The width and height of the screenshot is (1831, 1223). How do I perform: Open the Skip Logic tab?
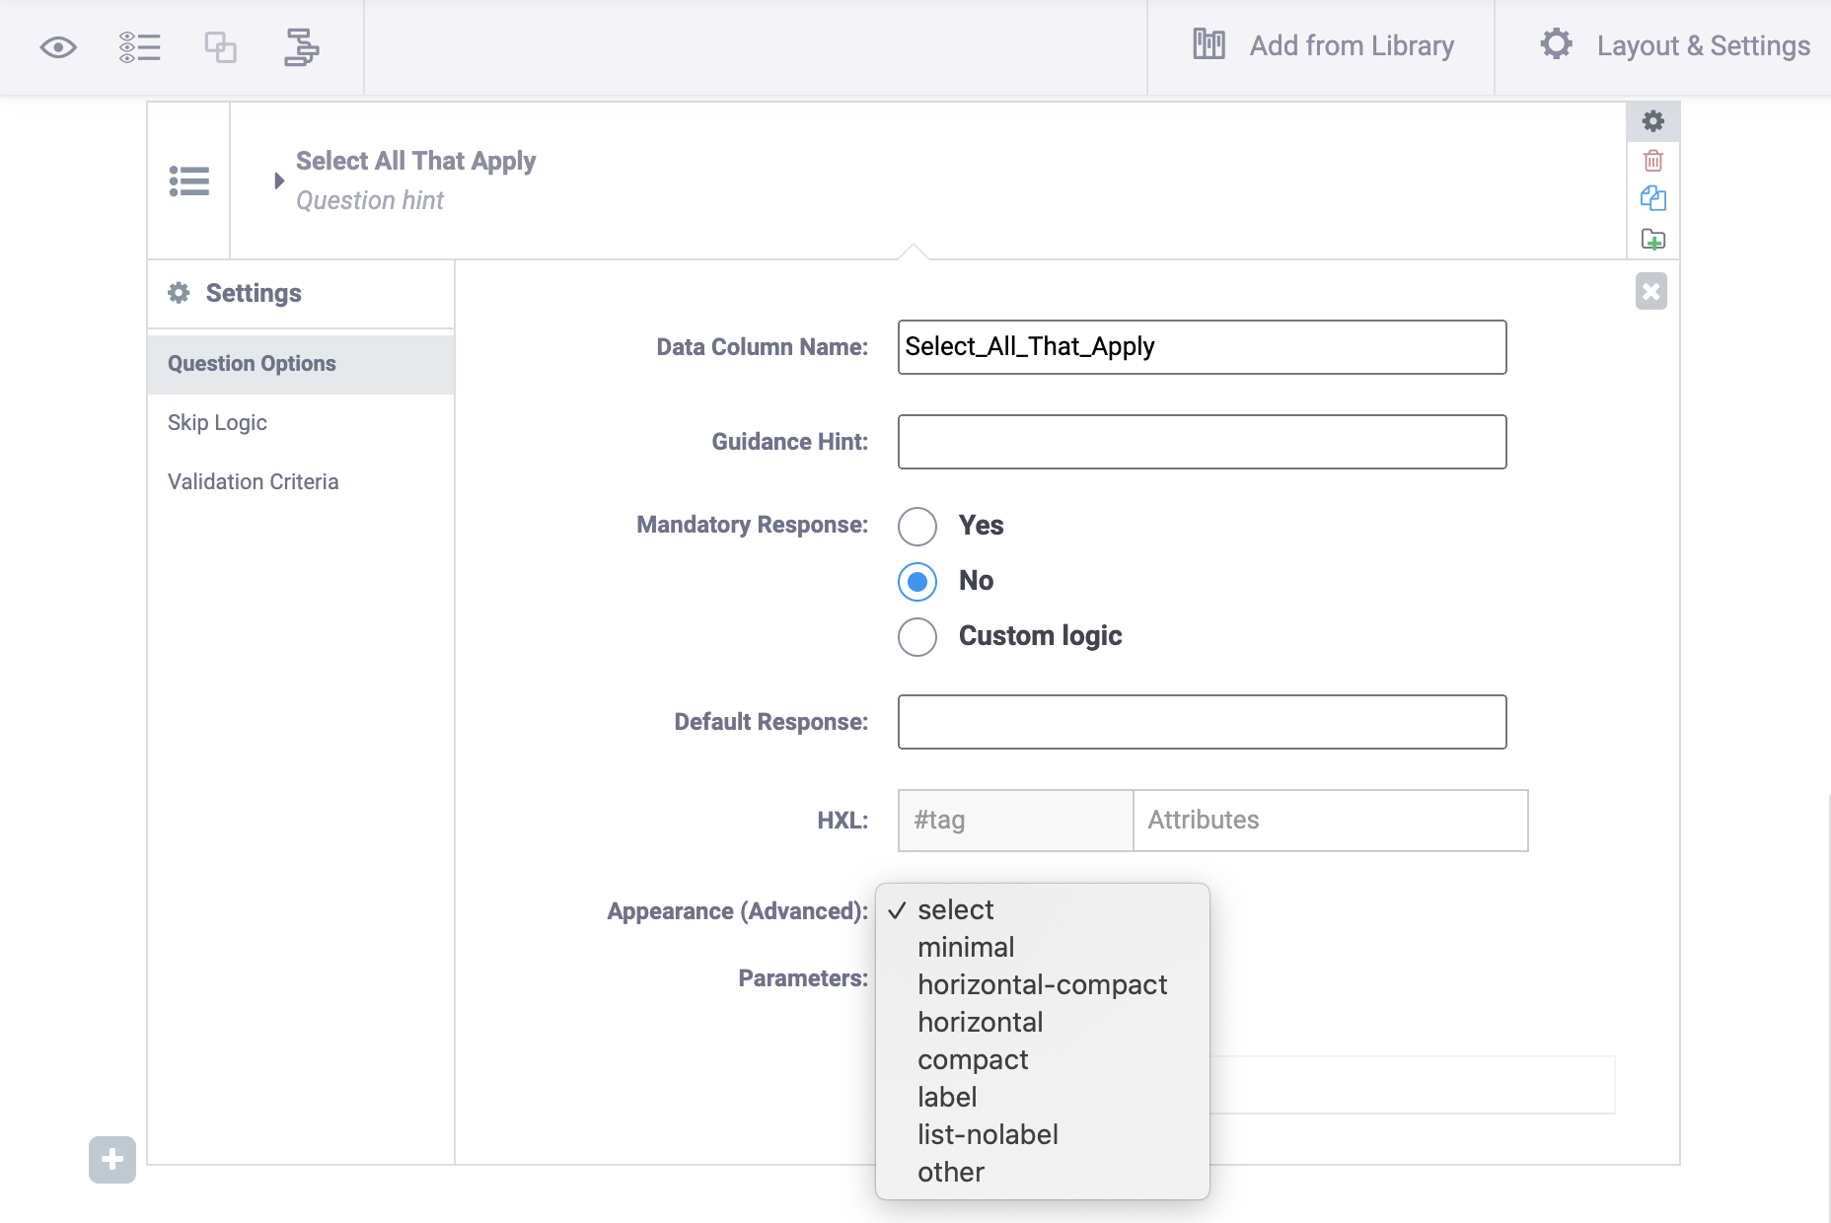(x=217, y=422)
